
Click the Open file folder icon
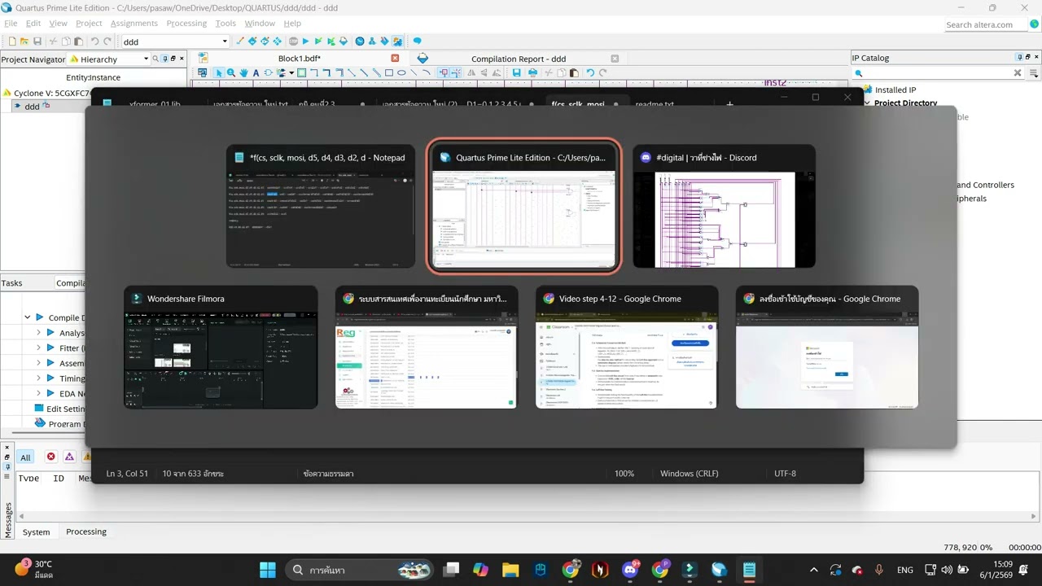(24, 41)
